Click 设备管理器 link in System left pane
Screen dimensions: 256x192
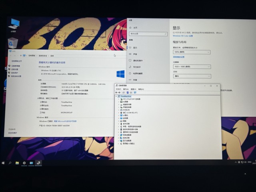click(15, 66)
